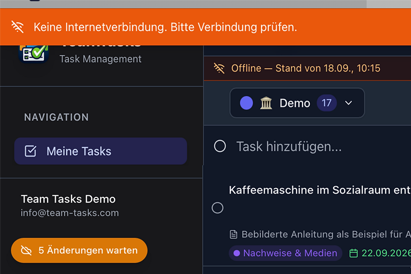Mark the Kaffeemaschine task as done
The width and height of the screenshot is (411, 274).
(x=218, y=208)
